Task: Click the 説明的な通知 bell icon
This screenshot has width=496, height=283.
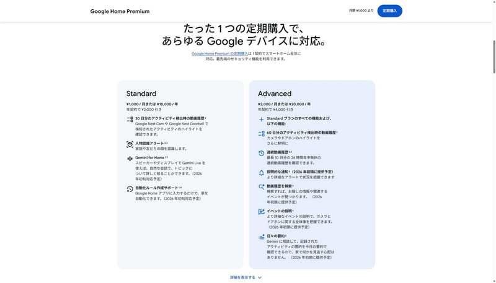Action: point(261,173)
